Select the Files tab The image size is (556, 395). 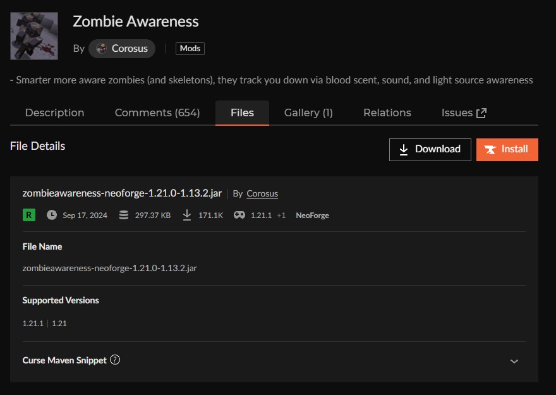242,112
